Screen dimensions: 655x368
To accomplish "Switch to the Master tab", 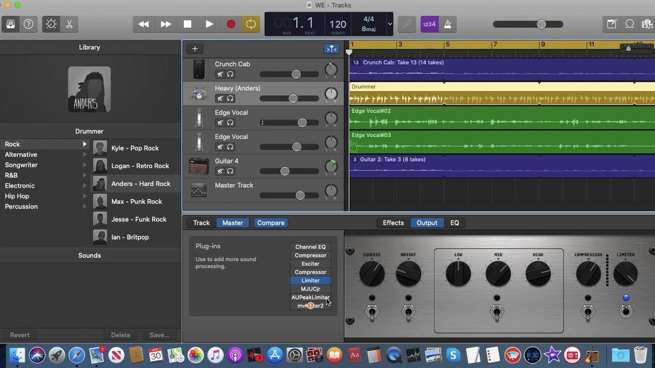I will 233,222.
